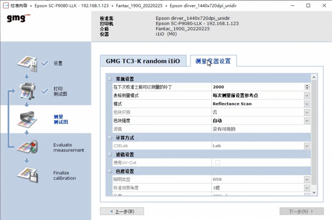This screenshot has height=220, width=332.
Task: Collapse the 滤镜设置 section
Action: point(110,155)
